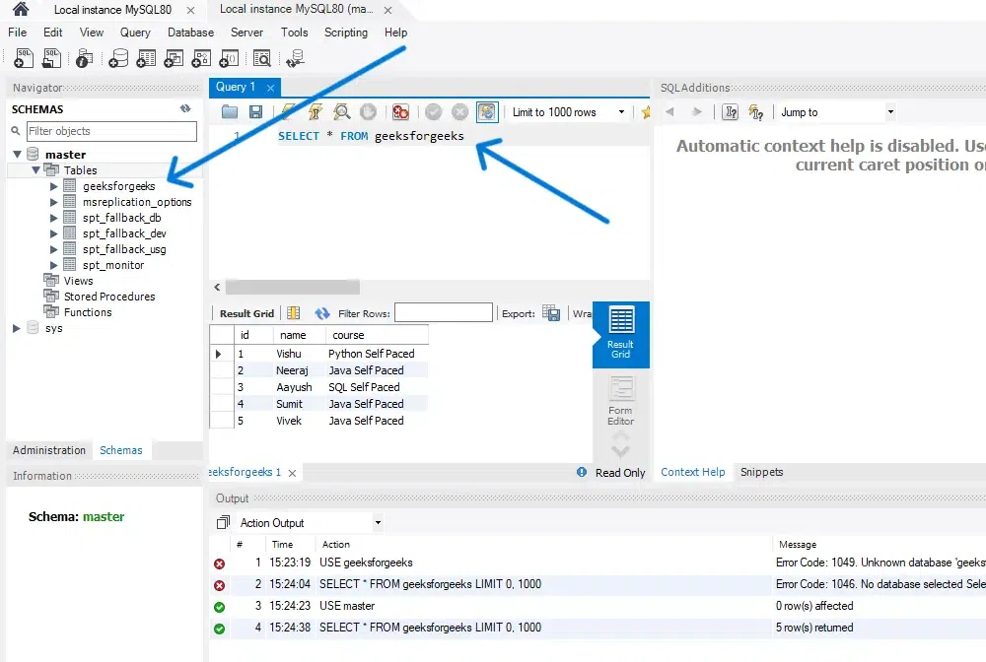Expand the geeksforgeeks table
The width and height of the screenshot is (986, 662).
(53, 186)
